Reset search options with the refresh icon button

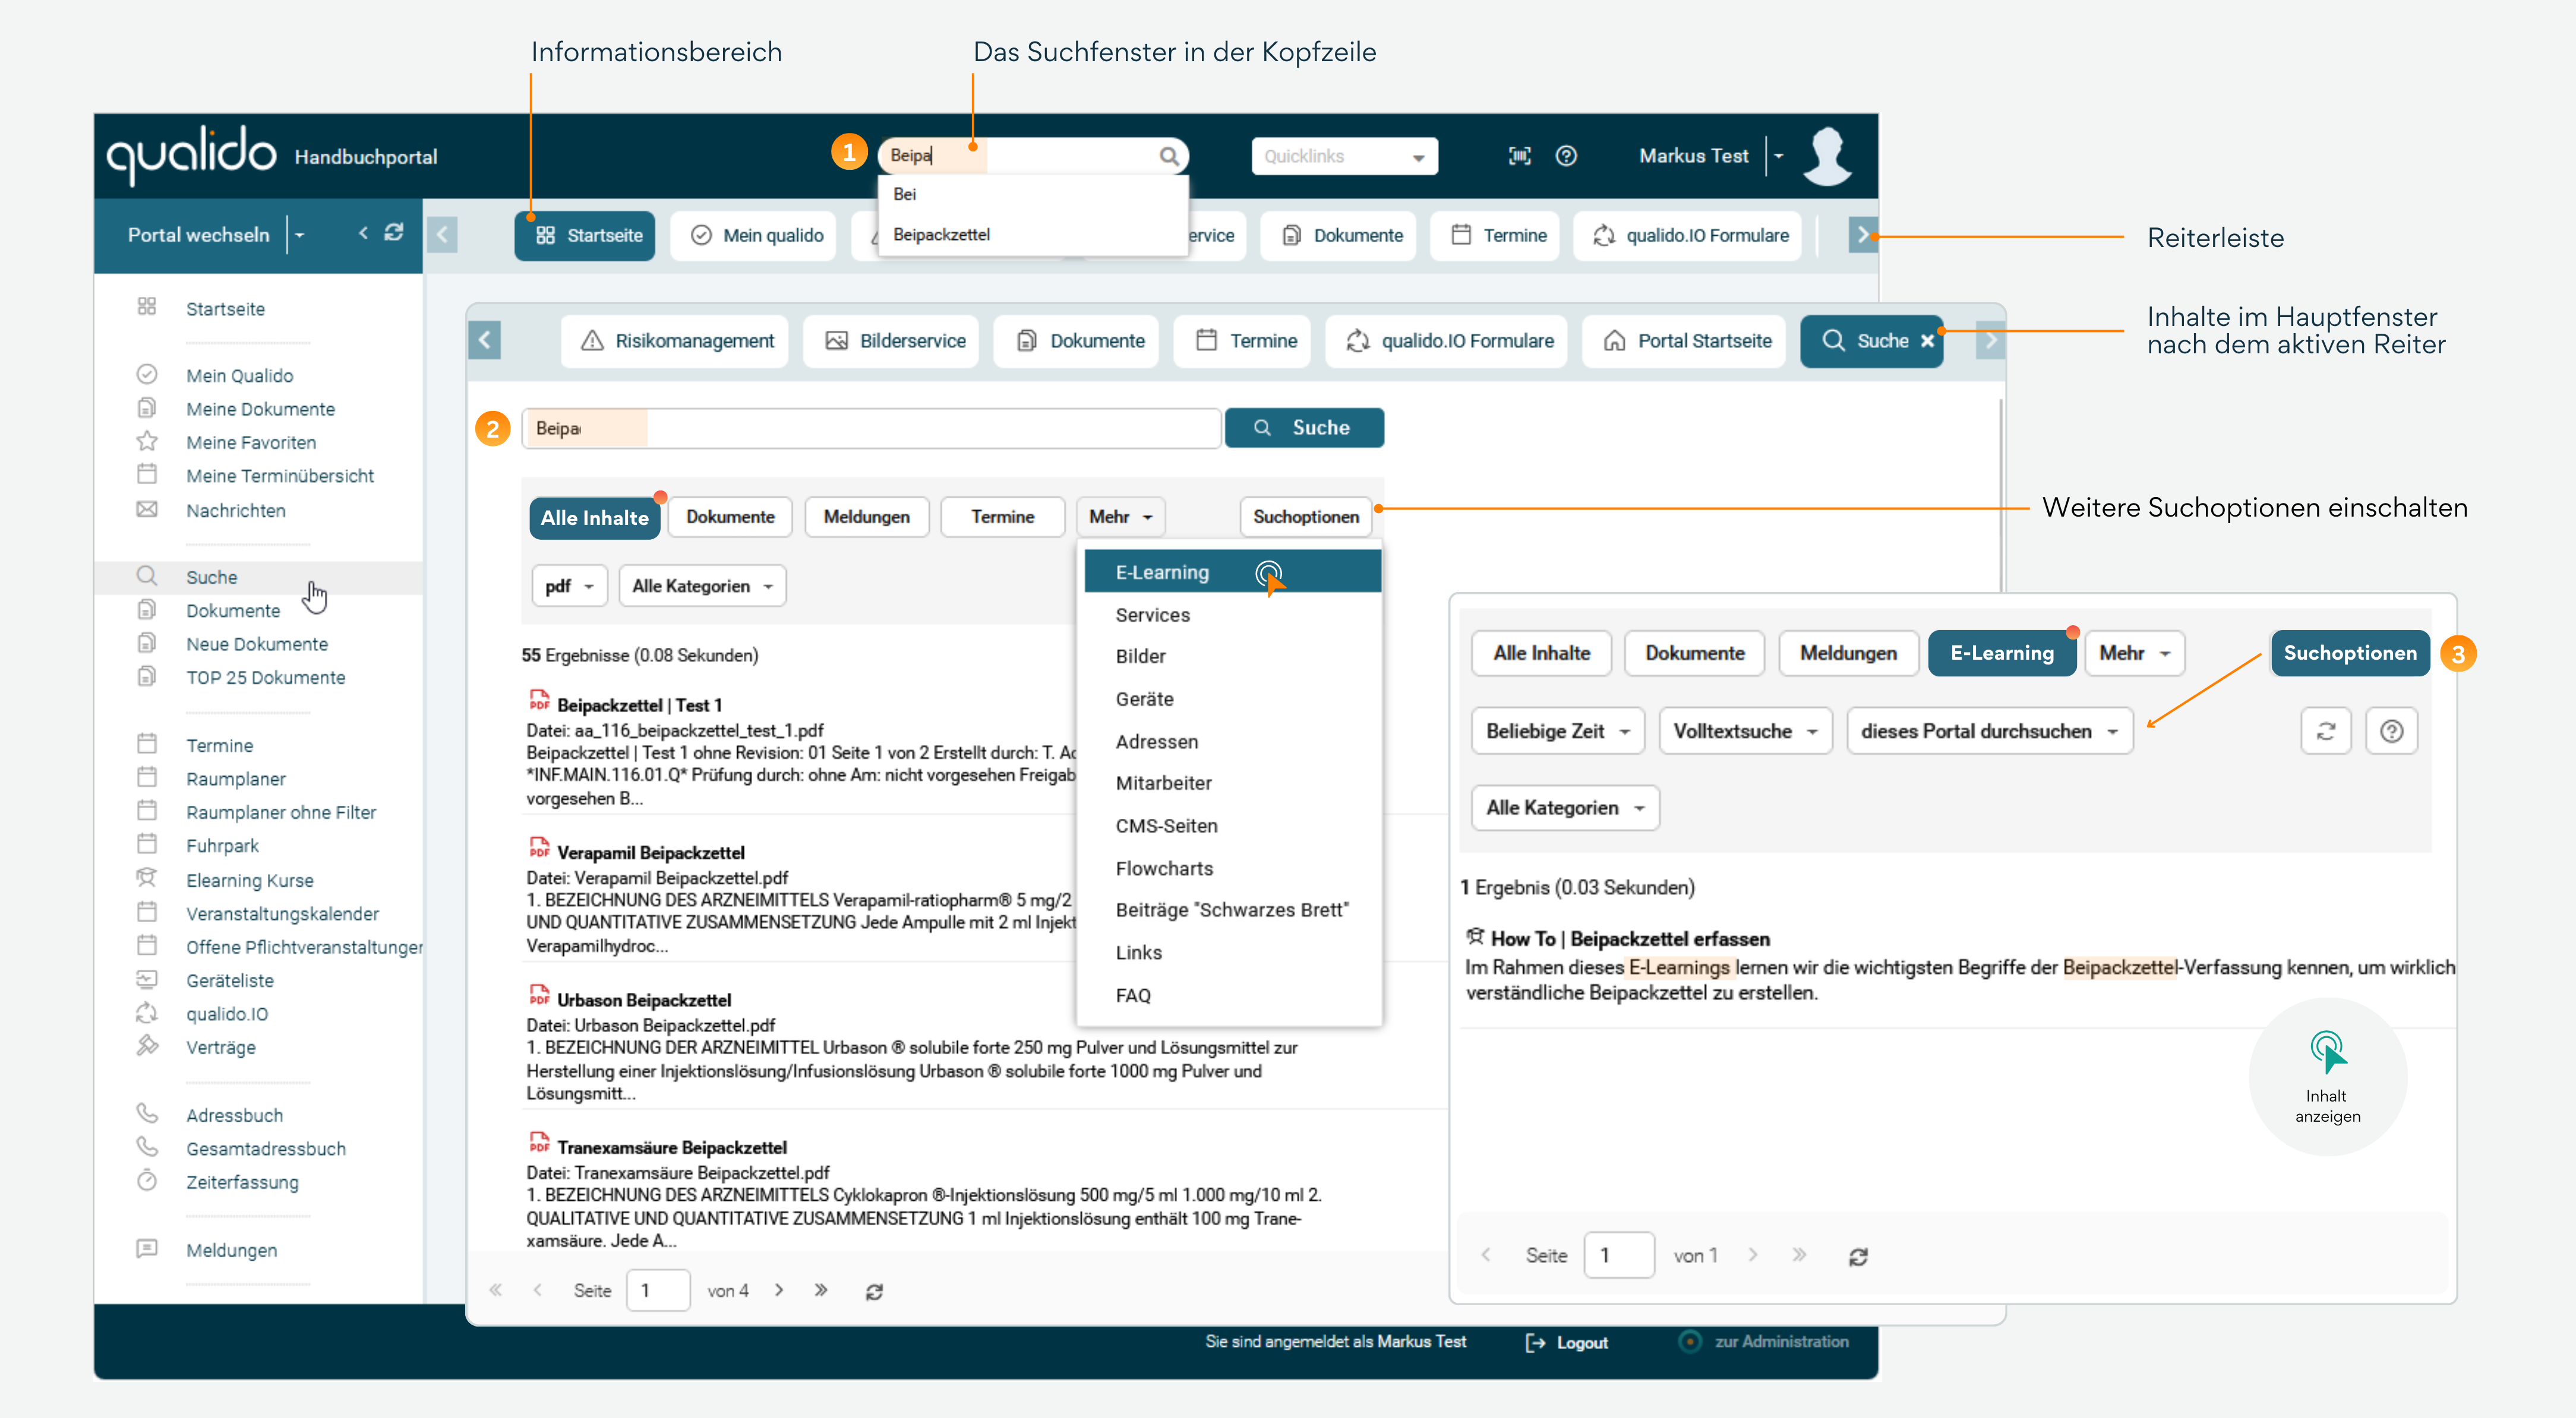tap(2326, 730)
